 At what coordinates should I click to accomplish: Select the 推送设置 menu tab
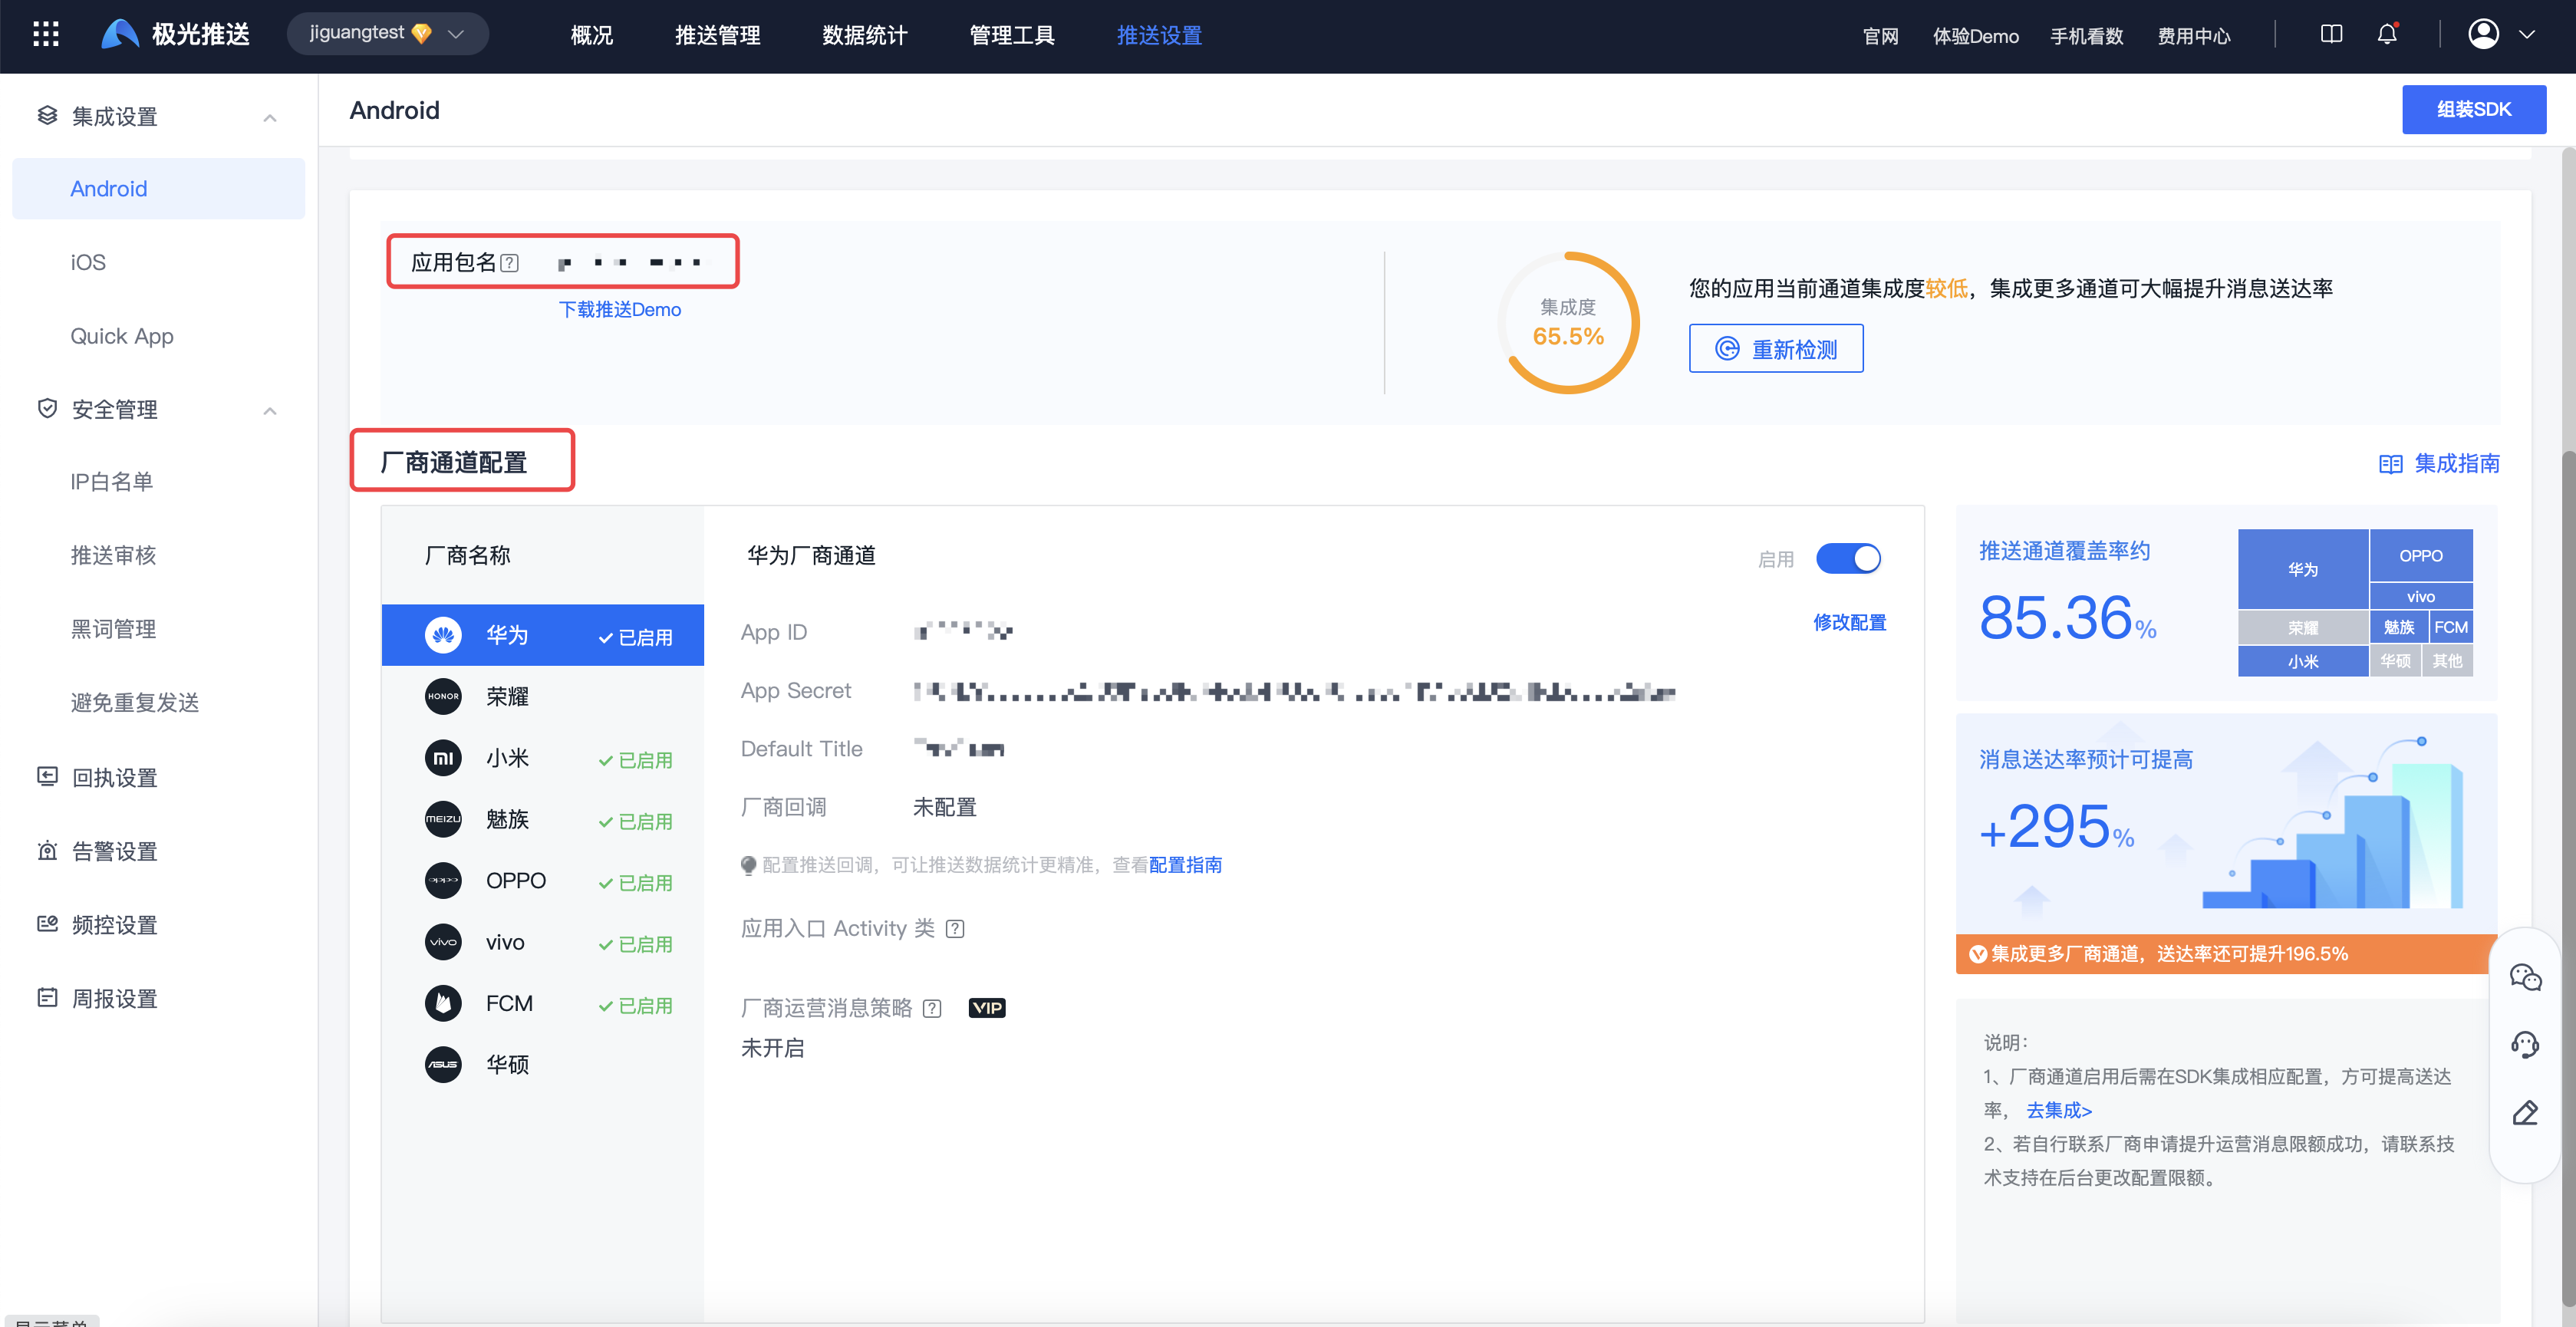point(1159,35)
